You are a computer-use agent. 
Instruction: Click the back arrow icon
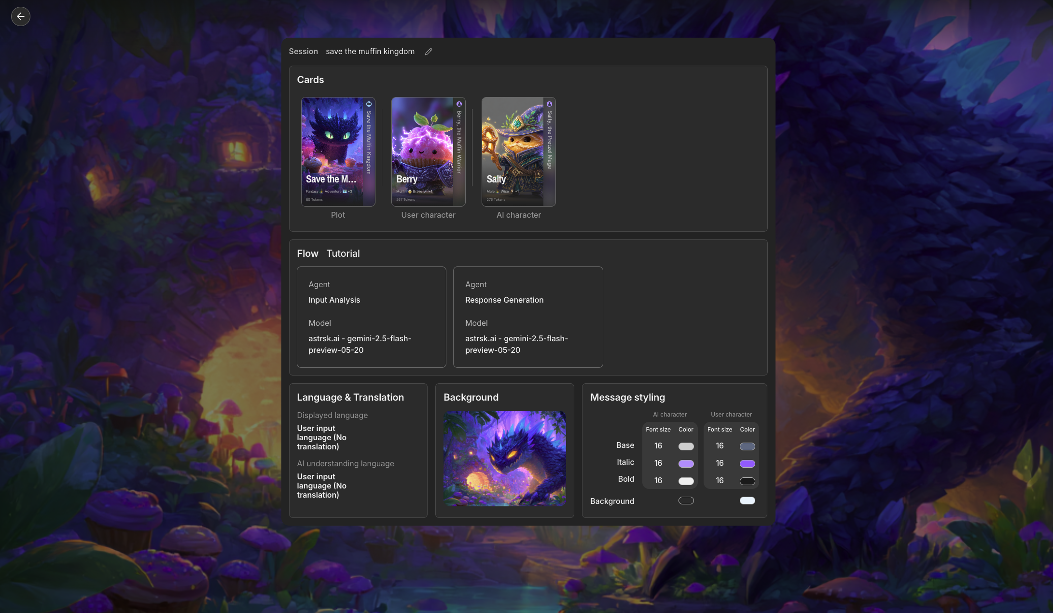pyautogui.click(x=20, y=16)
